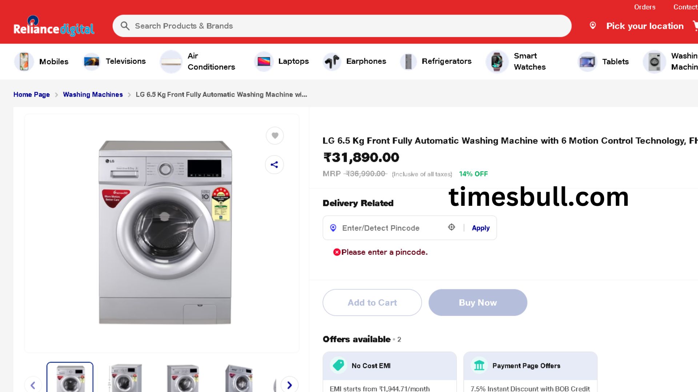Viewport: 698px width, 392px height.
Task: Show next product thumbnails with right arrow
Action: (289, 385)
